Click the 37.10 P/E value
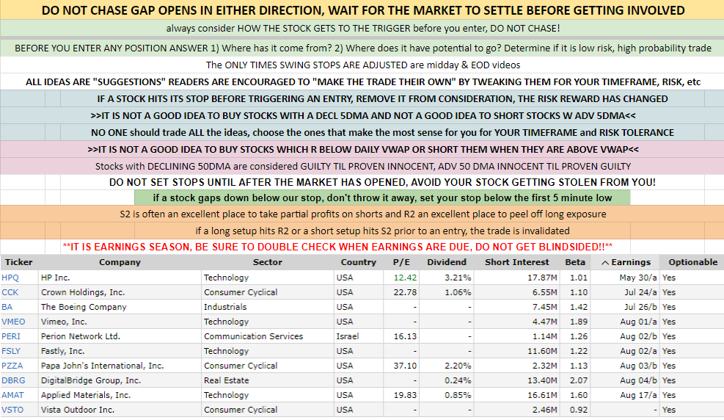 coord(405,366)
